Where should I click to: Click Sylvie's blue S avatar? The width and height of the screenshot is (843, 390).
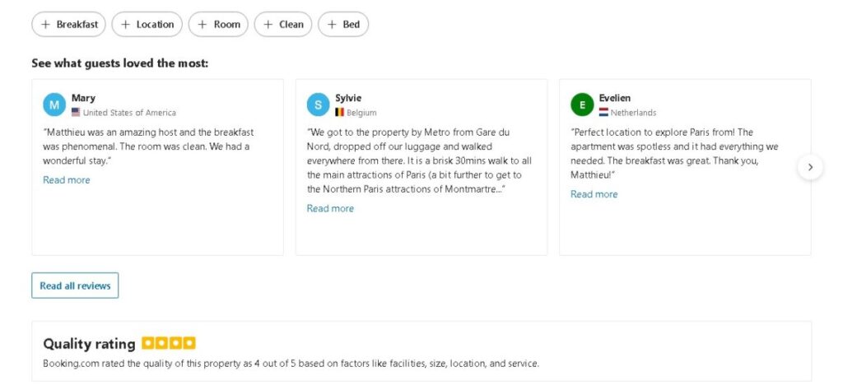[319, 104]
